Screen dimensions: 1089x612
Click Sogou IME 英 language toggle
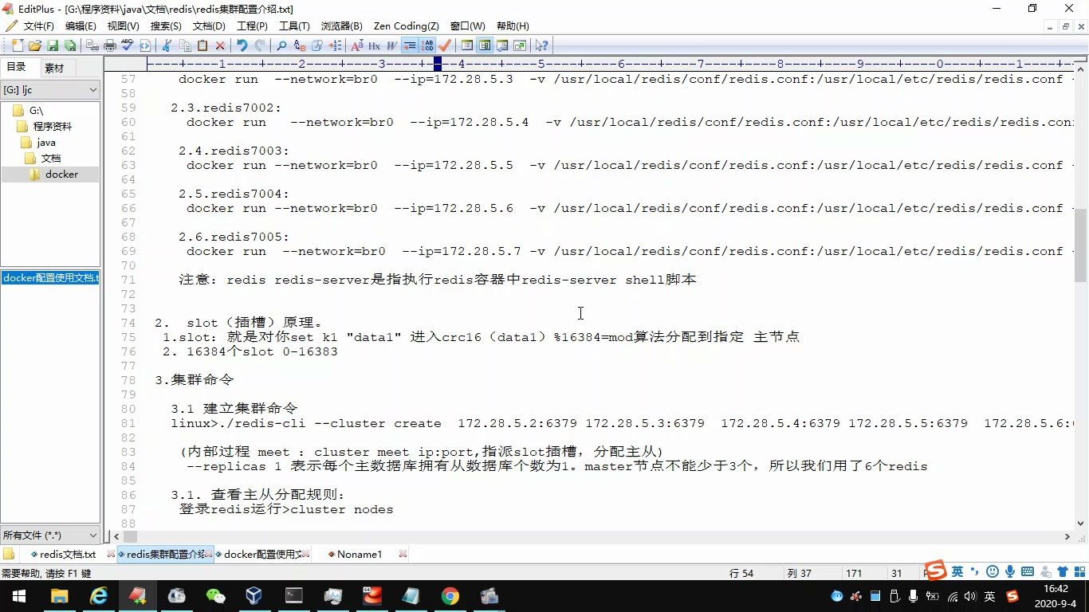click(957, 571)
